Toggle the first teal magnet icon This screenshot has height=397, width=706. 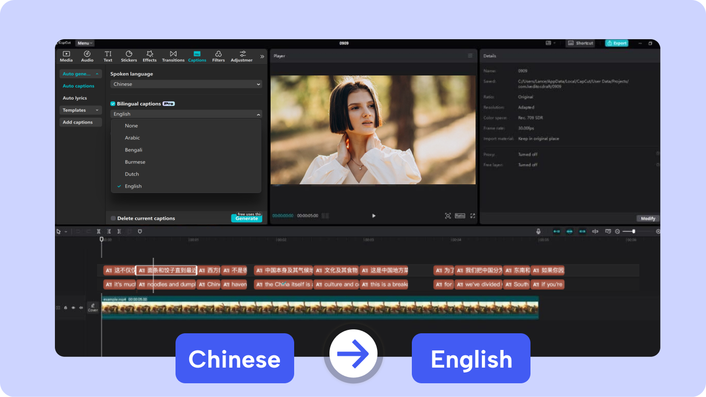(556, 231)
